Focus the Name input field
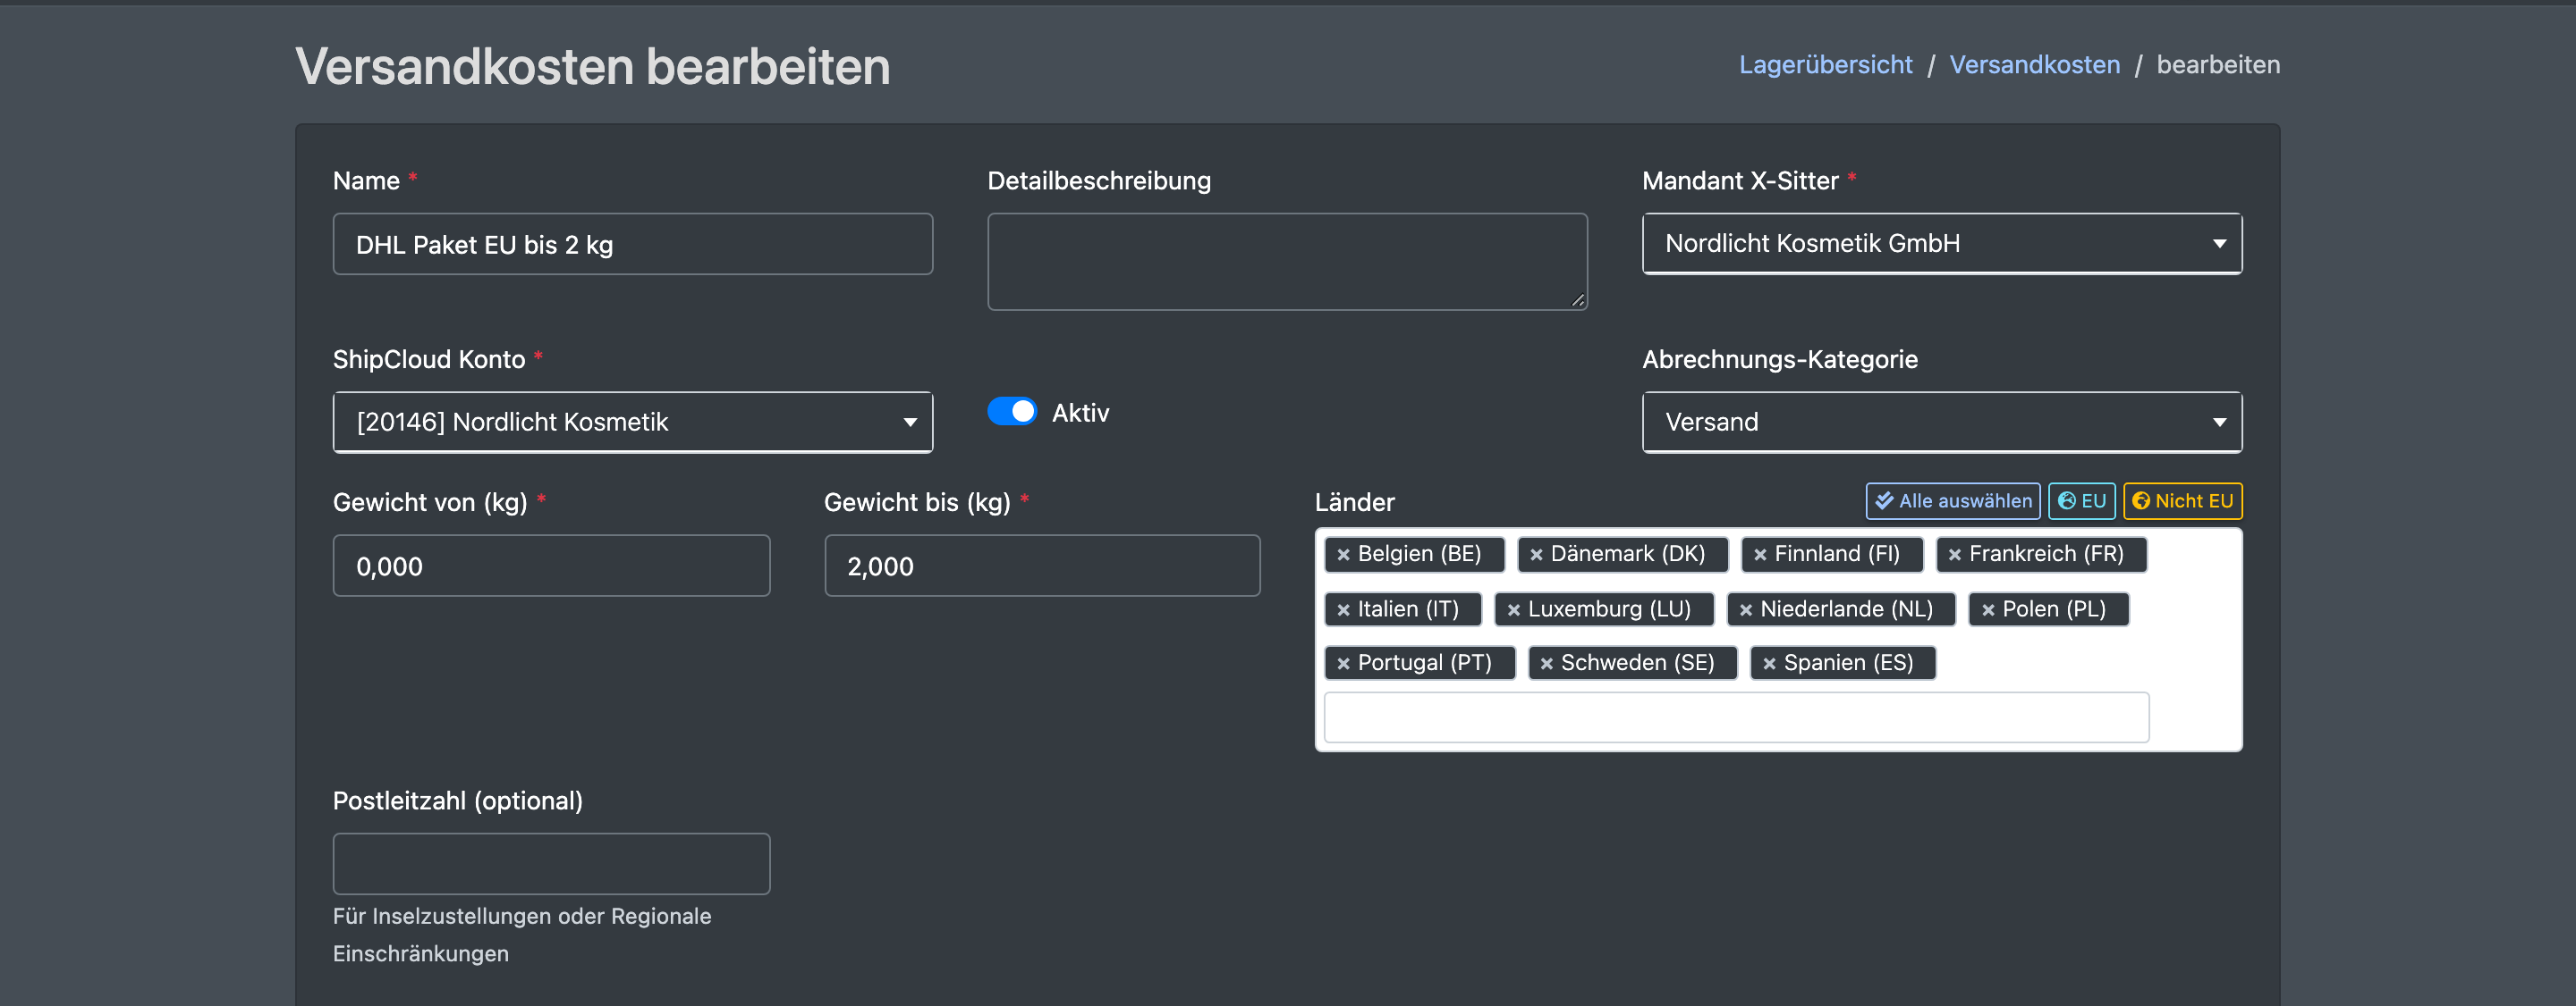2576x1006 pixels. tap(633, 244)
